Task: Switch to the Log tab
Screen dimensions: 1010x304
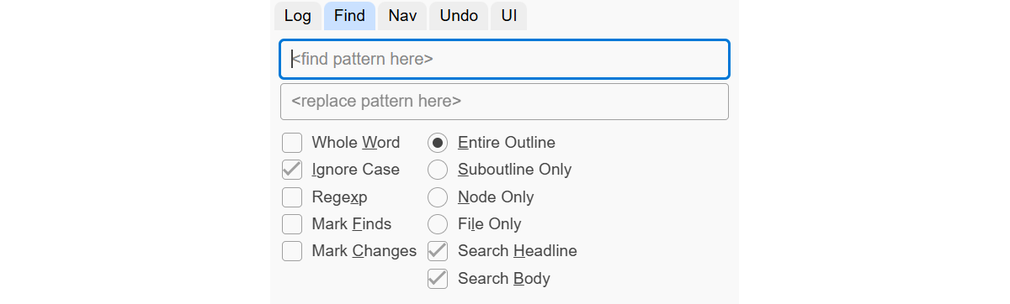Action: 298,16
